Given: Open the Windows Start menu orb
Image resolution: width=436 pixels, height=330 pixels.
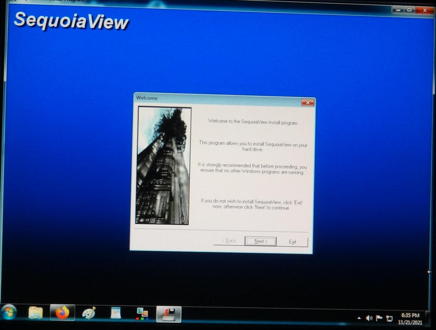Looking at the screenshot, I should coord(9,312).
